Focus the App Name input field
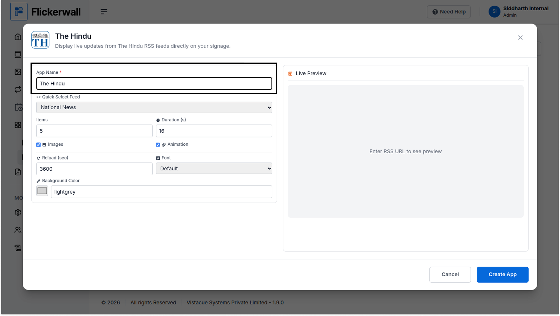The width and height of the screenshot is (560, 316). 154,84
